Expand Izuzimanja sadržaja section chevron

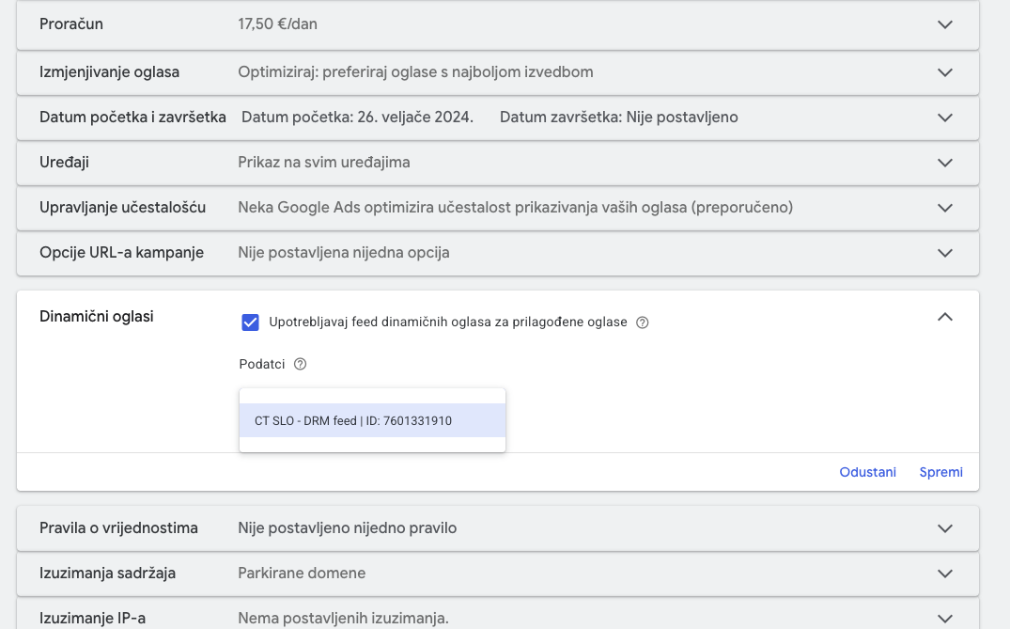[x=945, y=574]
